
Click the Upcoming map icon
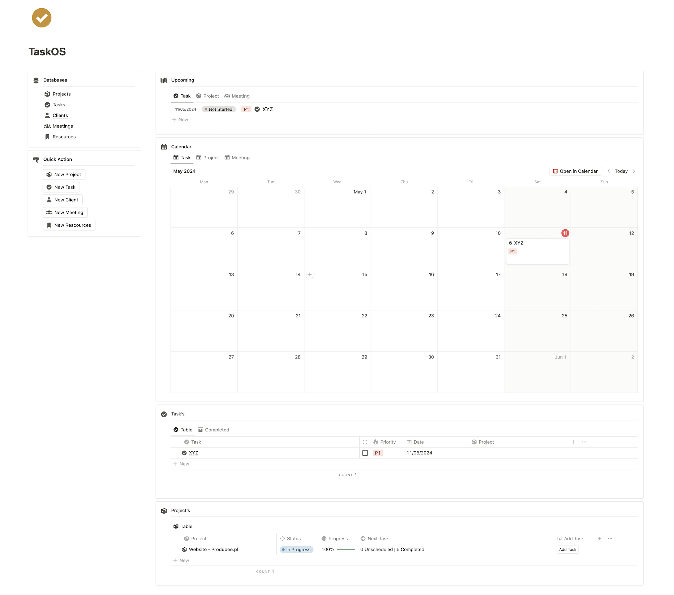click(164, 80)
